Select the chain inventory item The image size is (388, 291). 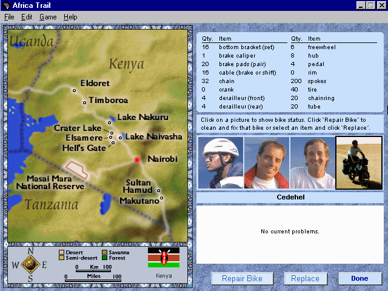[x=244, y=81]
